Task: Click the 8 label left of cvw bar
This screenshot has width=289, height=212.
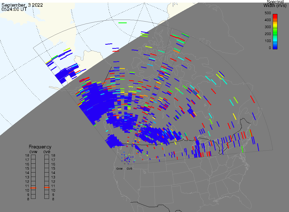Action: click(x=28, y=199)
